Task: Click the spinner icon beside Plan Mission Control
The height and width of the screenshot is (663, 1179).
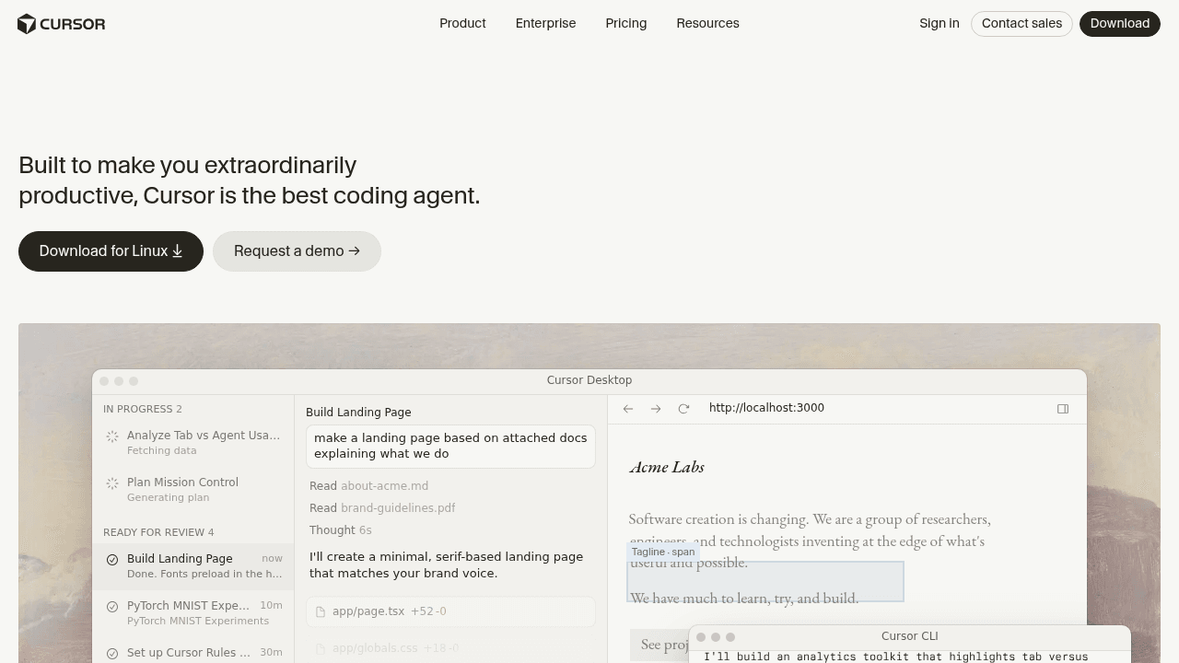Action: tap(112, 483)
